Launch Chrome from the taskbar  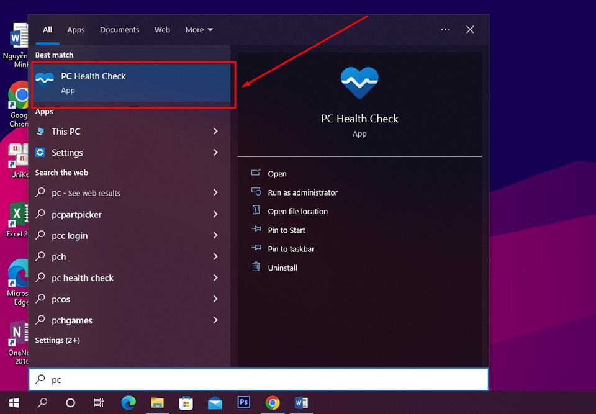272,403
